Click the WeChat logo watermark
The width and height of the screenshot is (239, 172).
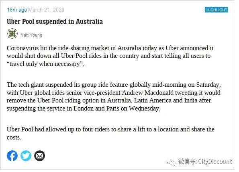pos(172,162)
